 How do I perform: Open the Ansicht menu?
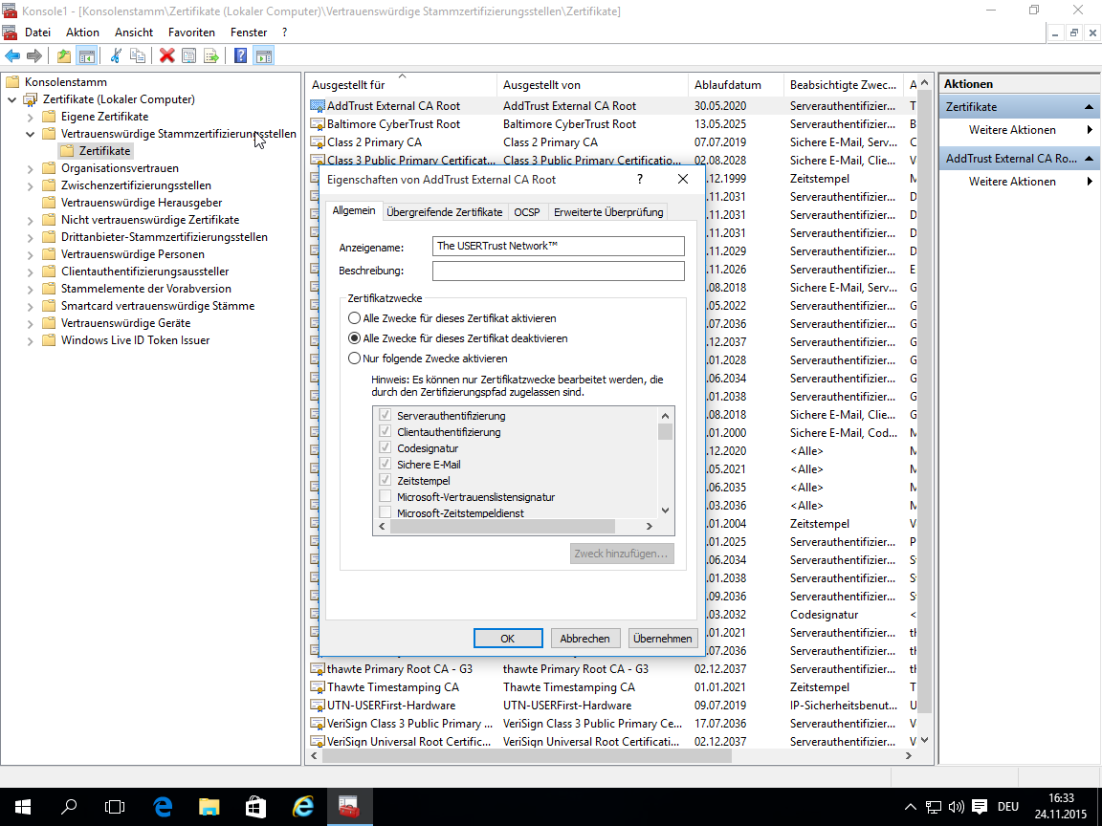[134, 33]
